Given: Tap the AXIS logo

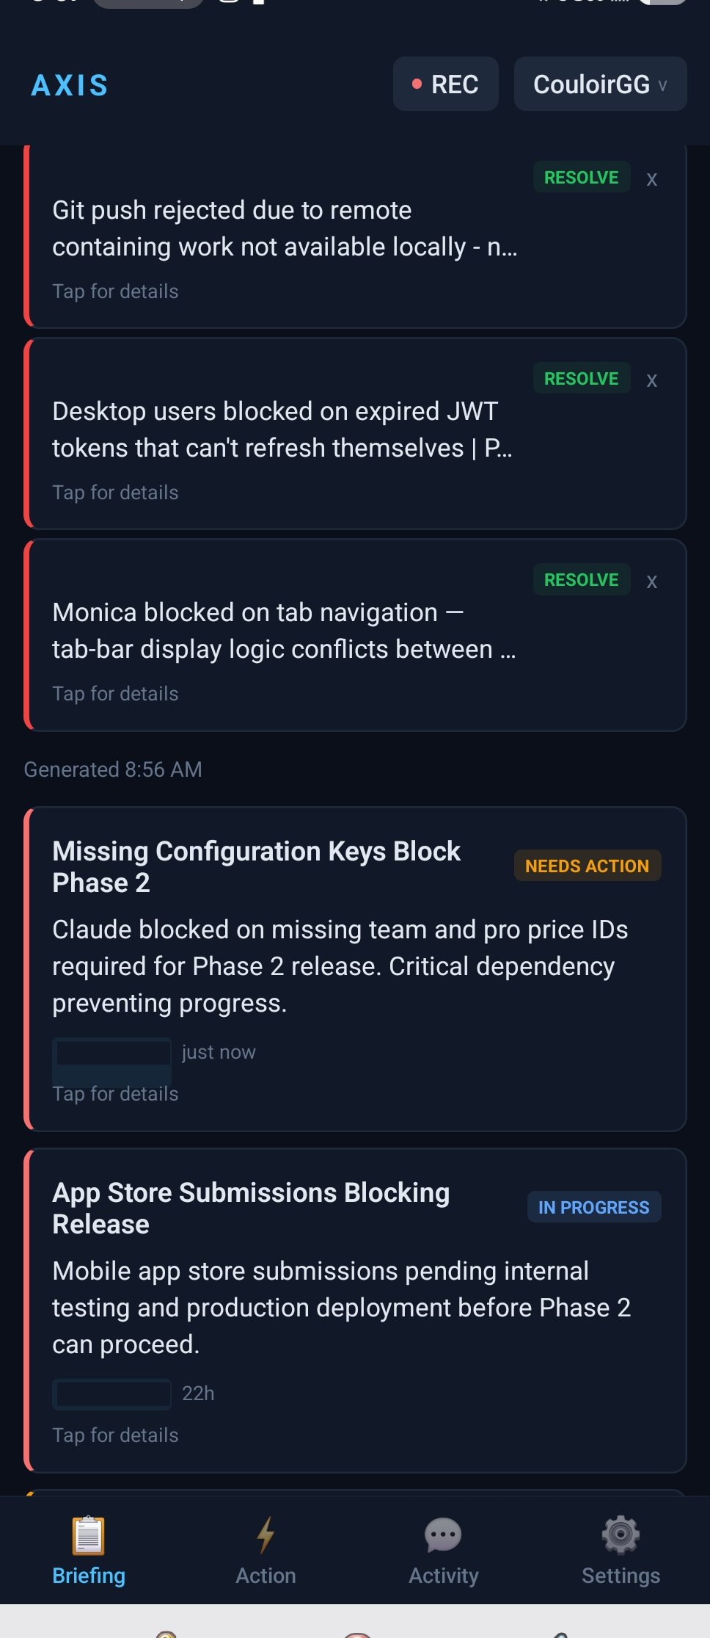Looking at the screenshot, I should click(x=70, y=85).
